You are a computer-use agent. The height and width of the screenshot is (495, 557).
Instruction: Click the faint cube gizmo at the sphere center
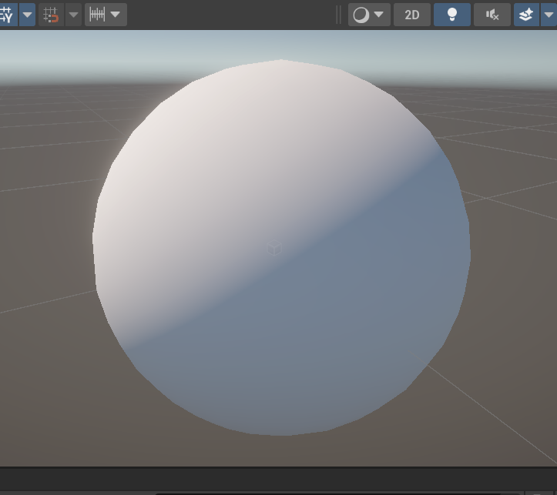274,247
